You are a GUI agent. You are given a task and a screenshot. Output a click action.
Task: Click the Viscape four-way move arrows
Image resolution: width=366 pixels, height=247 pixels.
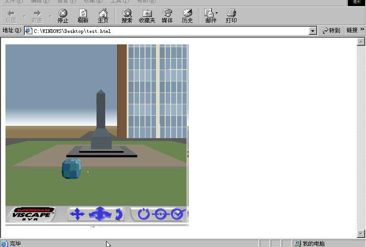[x=77, y=214]
